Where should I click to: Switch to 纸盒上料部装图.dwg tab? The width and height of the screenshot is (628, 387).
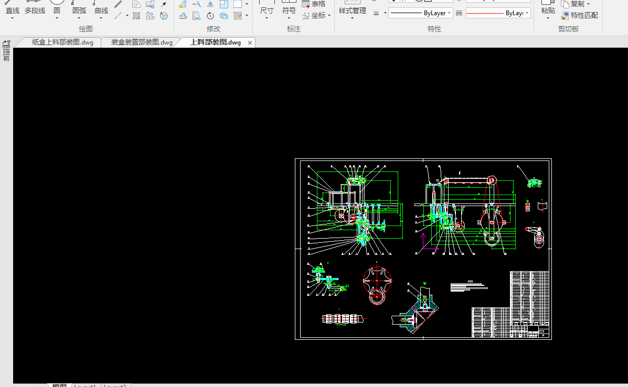point(62,42)
